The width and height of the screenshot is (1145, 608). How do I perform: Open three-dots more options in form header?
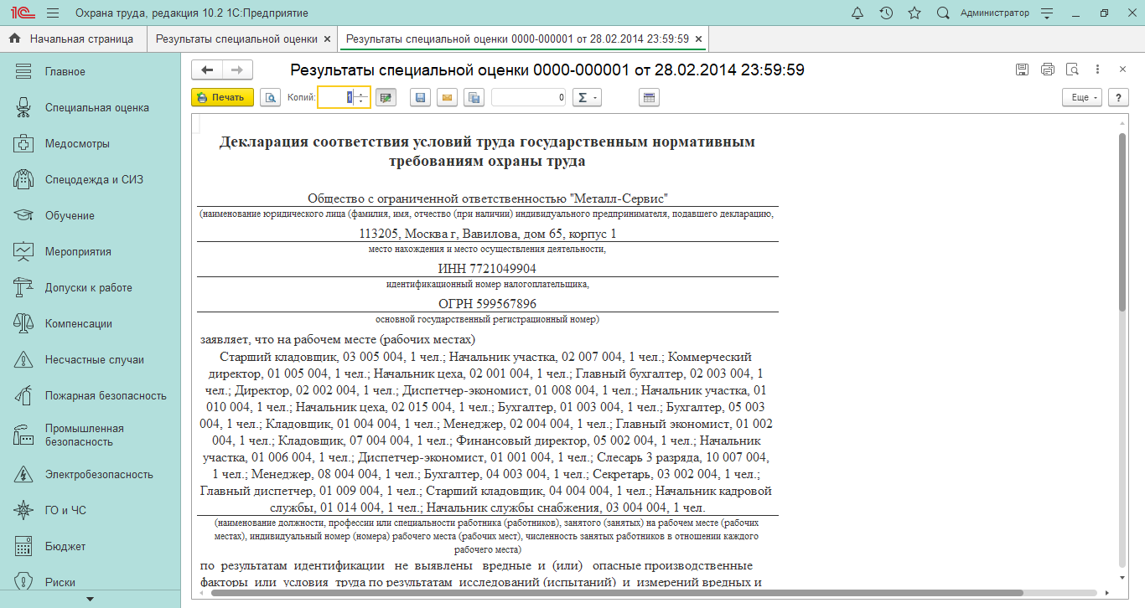1097,70
